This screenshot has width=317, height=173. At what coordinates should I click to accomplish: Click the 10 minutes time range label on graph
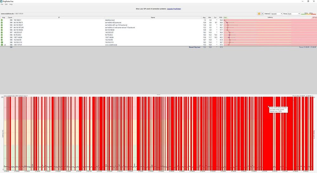[302, 96]
